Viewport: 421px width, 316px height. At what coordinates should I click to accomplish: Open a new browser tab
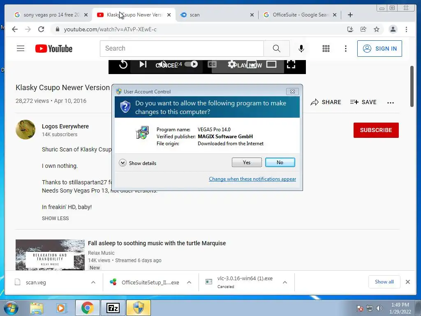coord(350,15)
